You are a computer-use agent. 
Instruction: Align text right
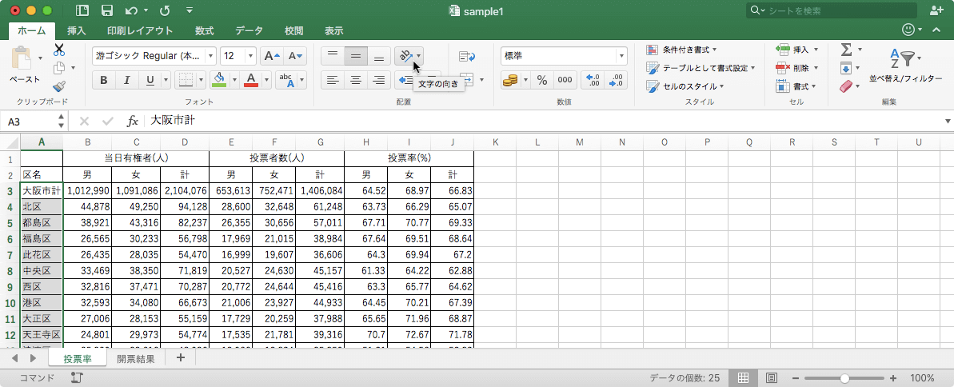coord(378,80)
